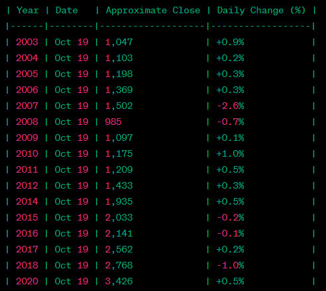The height and width of the screenshot is (291, 326).
Task: Click the close value 1,209
Action: (119, 169)
